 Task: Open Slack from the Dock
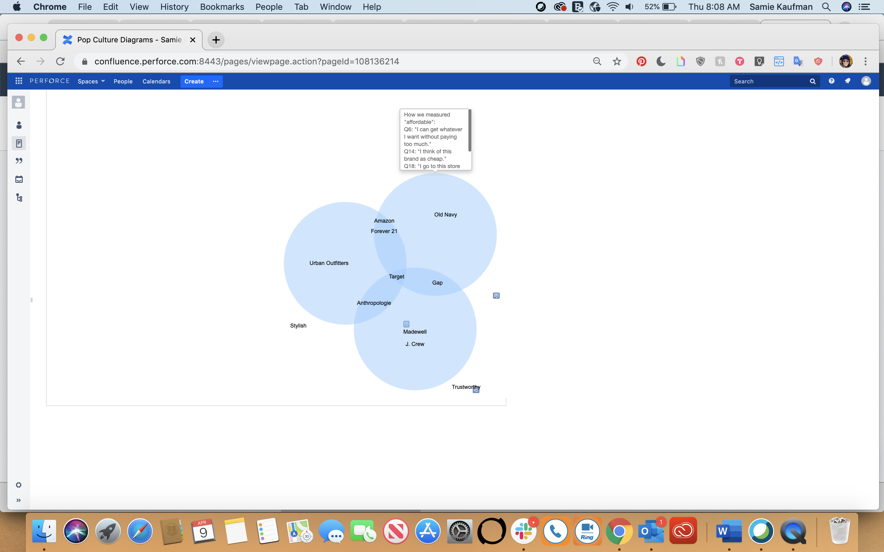click(x=523, y=531)
